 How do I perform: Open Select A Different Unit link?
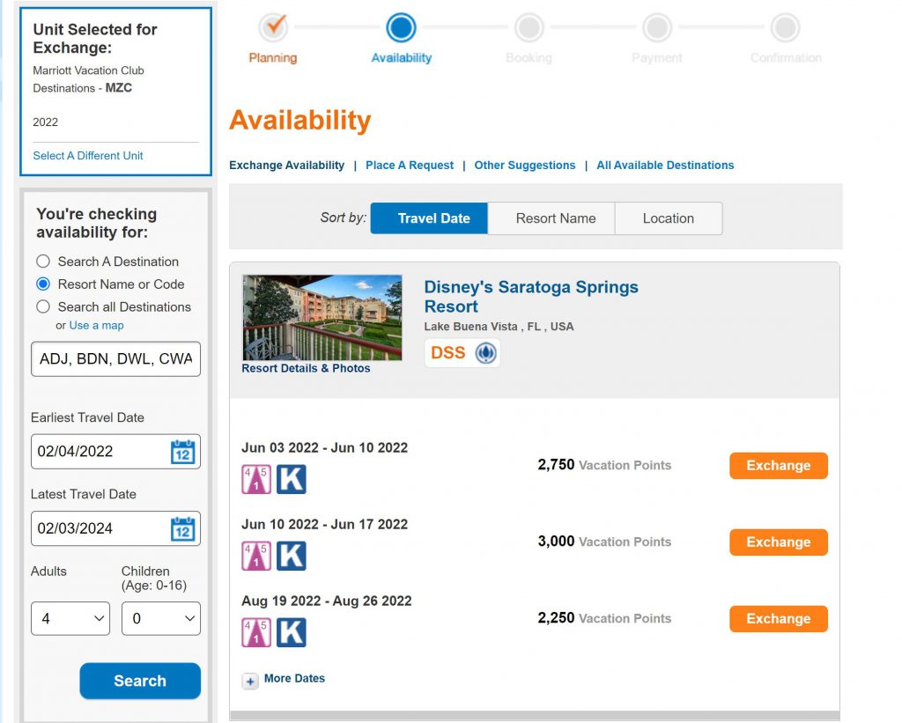pos(88,156)
